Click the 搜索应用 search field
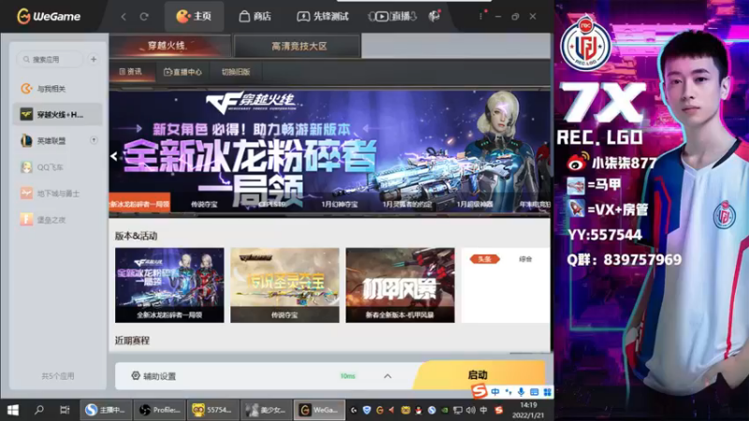Image resolution: width=749 pixels, height=421 pixels. pyautogui.click(x=50, y=59)
